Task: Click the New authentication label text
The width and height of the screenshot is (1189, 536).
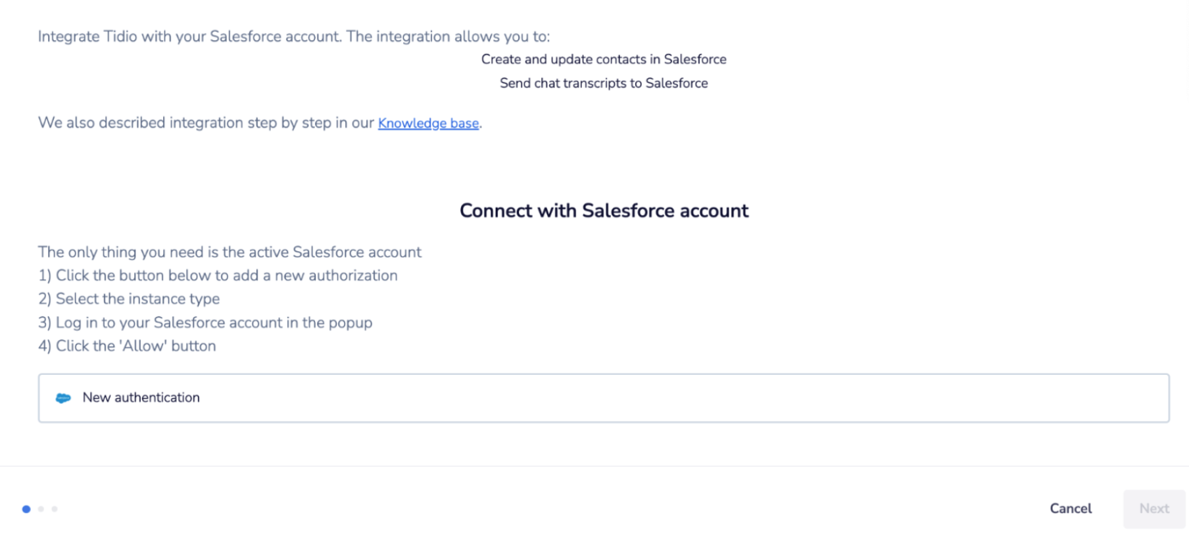Action: pos(141,397)
